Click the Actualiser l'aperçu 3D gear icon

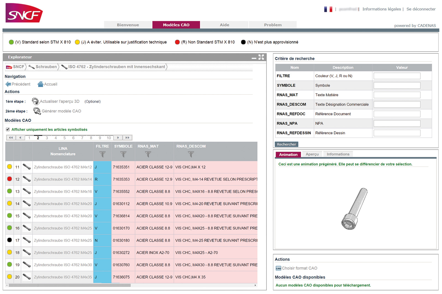(x=35, y=101)
